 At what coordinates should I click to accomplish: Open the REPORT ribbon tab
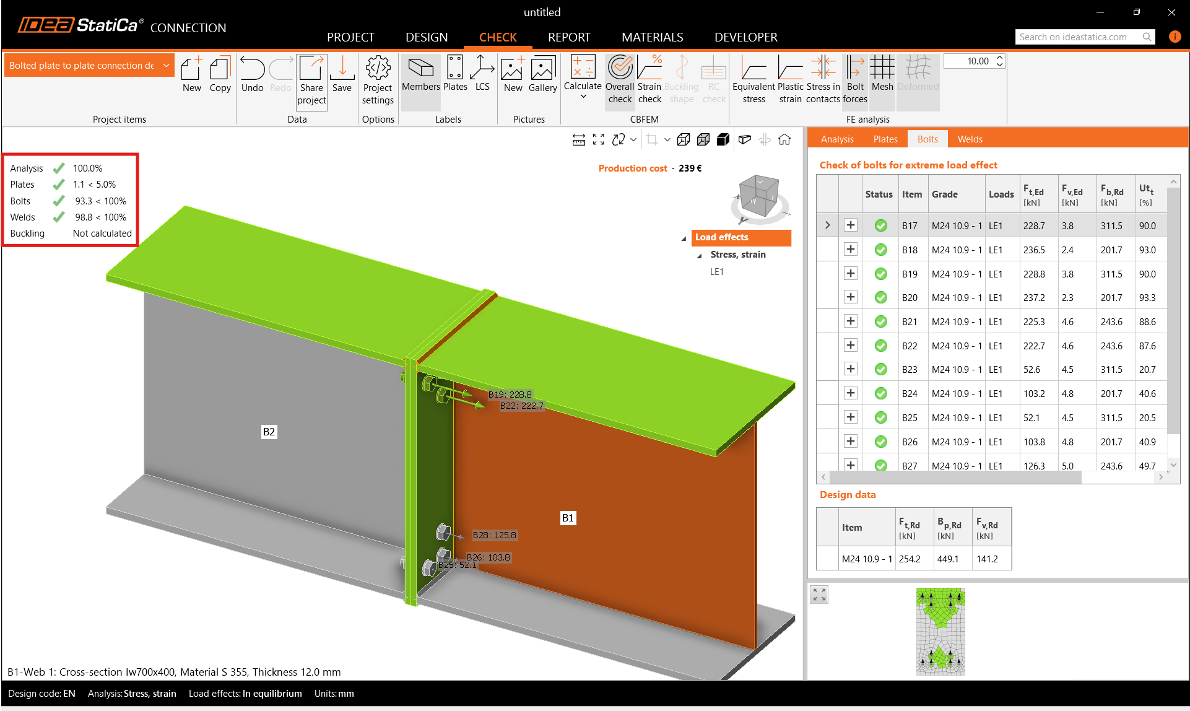[x=568, y=37]
